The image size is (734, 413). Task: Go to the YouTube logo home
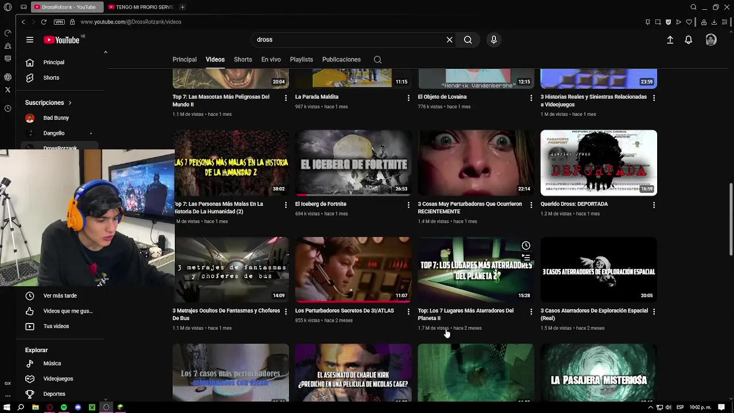pyautogui.click(x=61, y=40)
